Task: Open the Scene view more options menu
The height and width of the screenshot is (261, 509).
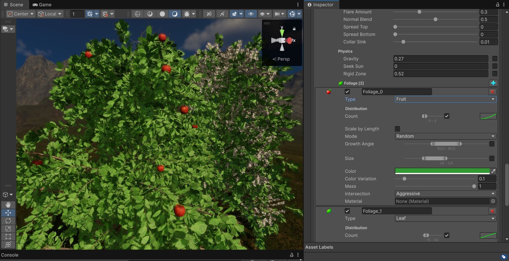Action: 298,5
